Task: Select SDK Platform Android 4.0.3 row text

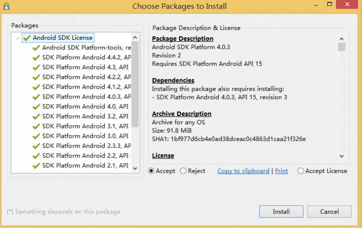Action: click(87, 97)
